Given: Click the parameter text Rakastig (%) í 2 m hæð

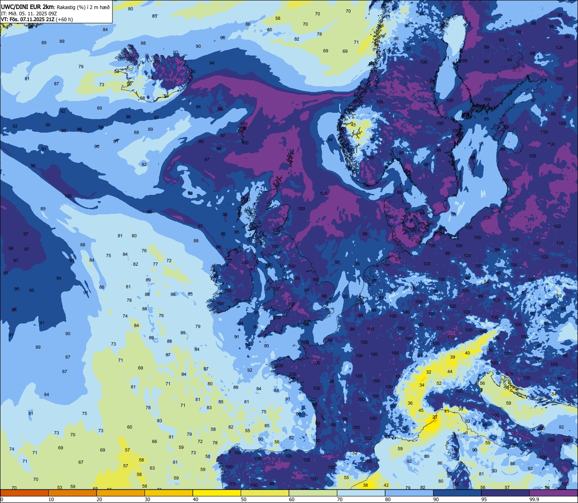Looking at the screenshot, I should (x=83, y=7).
